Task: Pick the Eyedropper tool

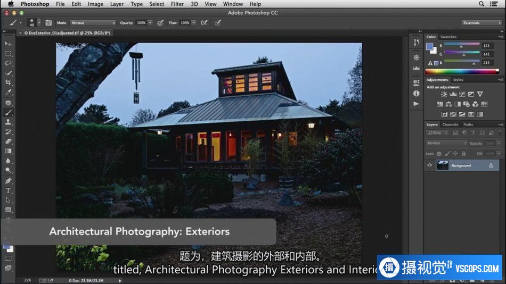Action: tap(8, 93)
